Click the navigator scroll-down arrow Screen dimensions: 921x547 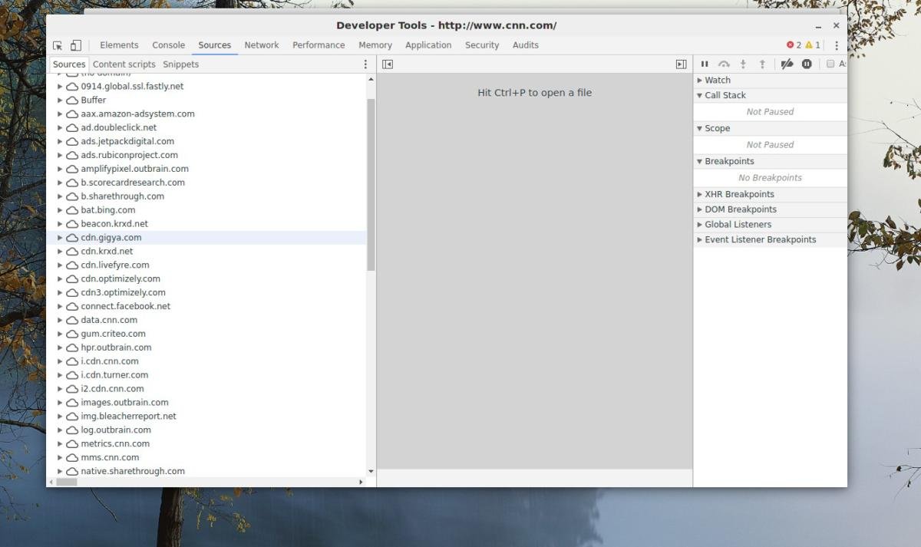click(x=371, y=472)
